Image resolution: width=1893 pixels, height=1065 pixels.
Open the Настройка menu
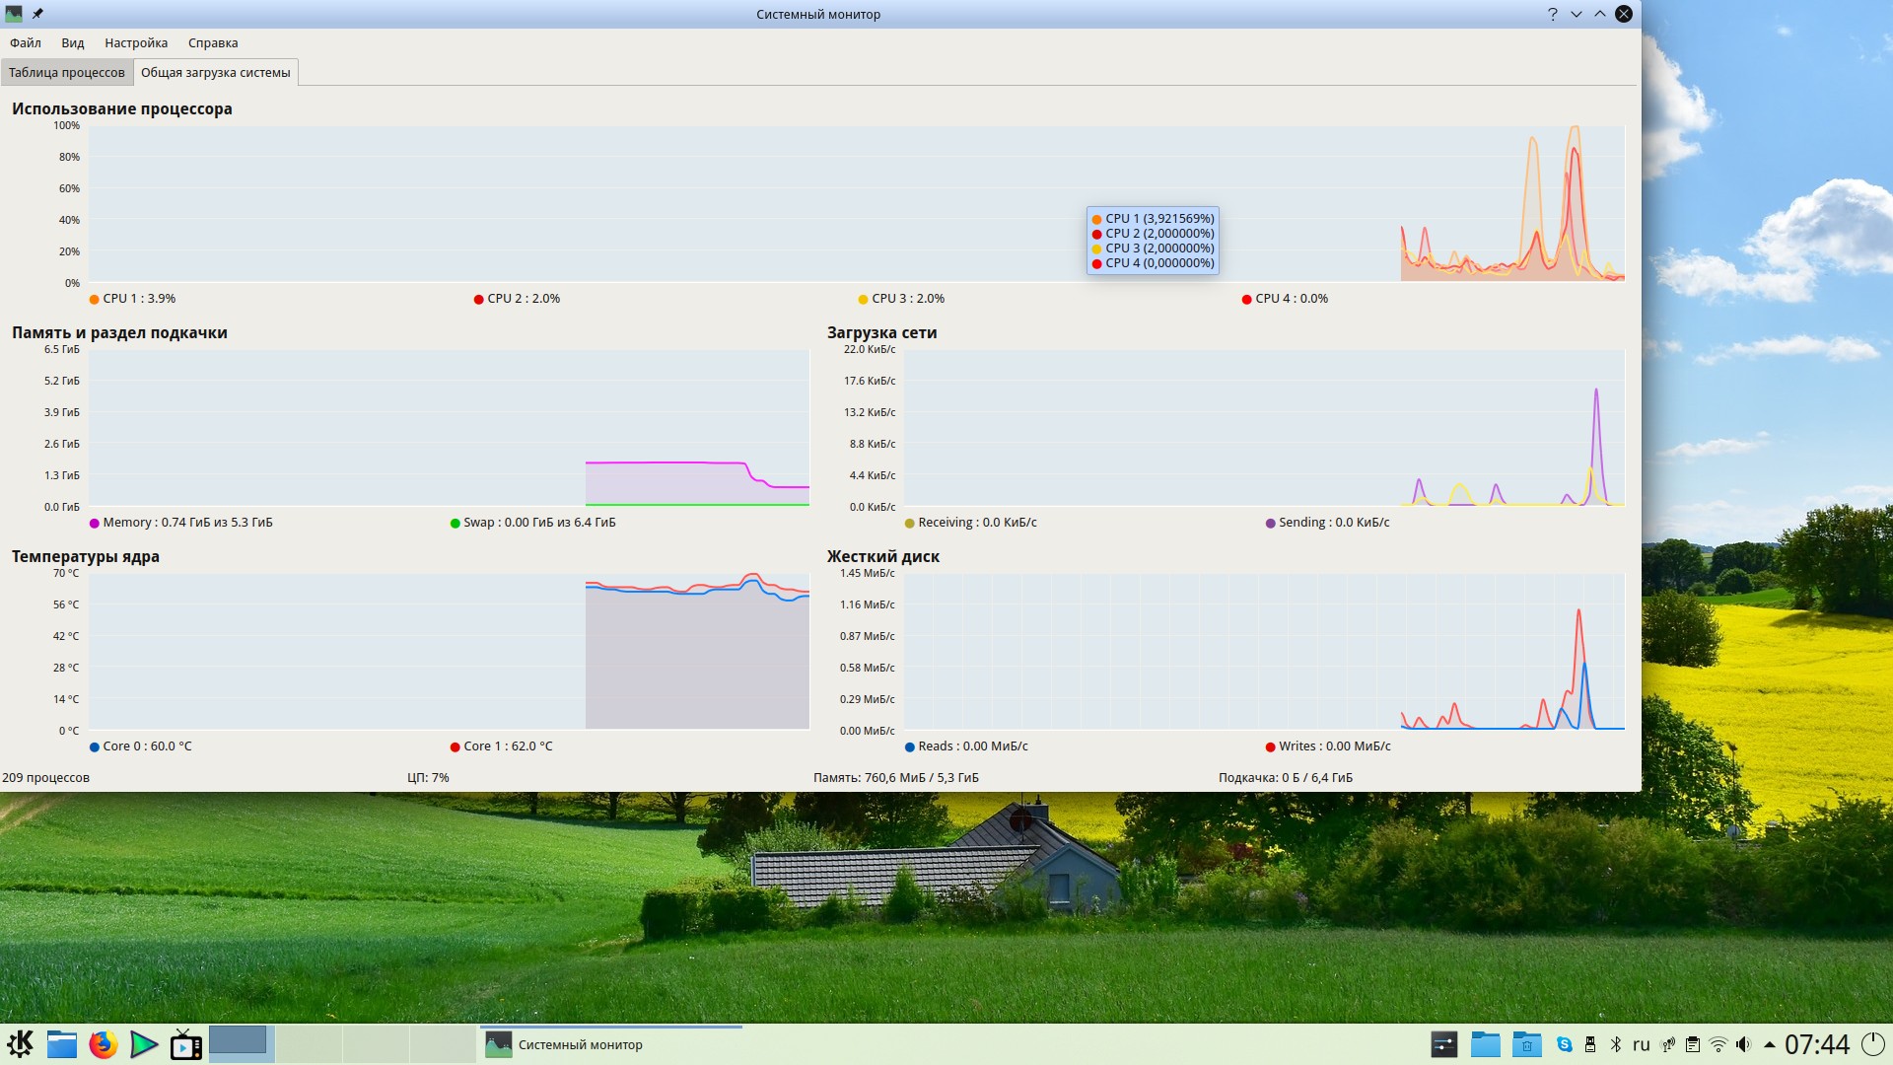tap(136, 42)
